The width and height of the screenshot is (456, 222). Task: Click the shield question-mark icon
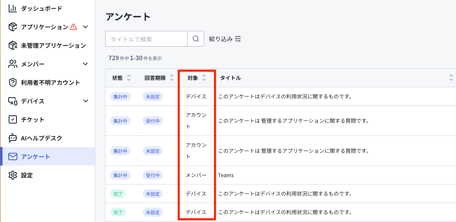[x=12, y=82]
